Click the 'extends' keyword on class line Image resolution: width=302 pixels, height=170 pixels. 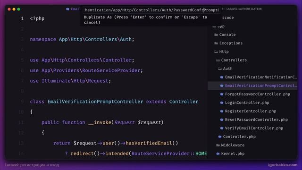point(156,102)
